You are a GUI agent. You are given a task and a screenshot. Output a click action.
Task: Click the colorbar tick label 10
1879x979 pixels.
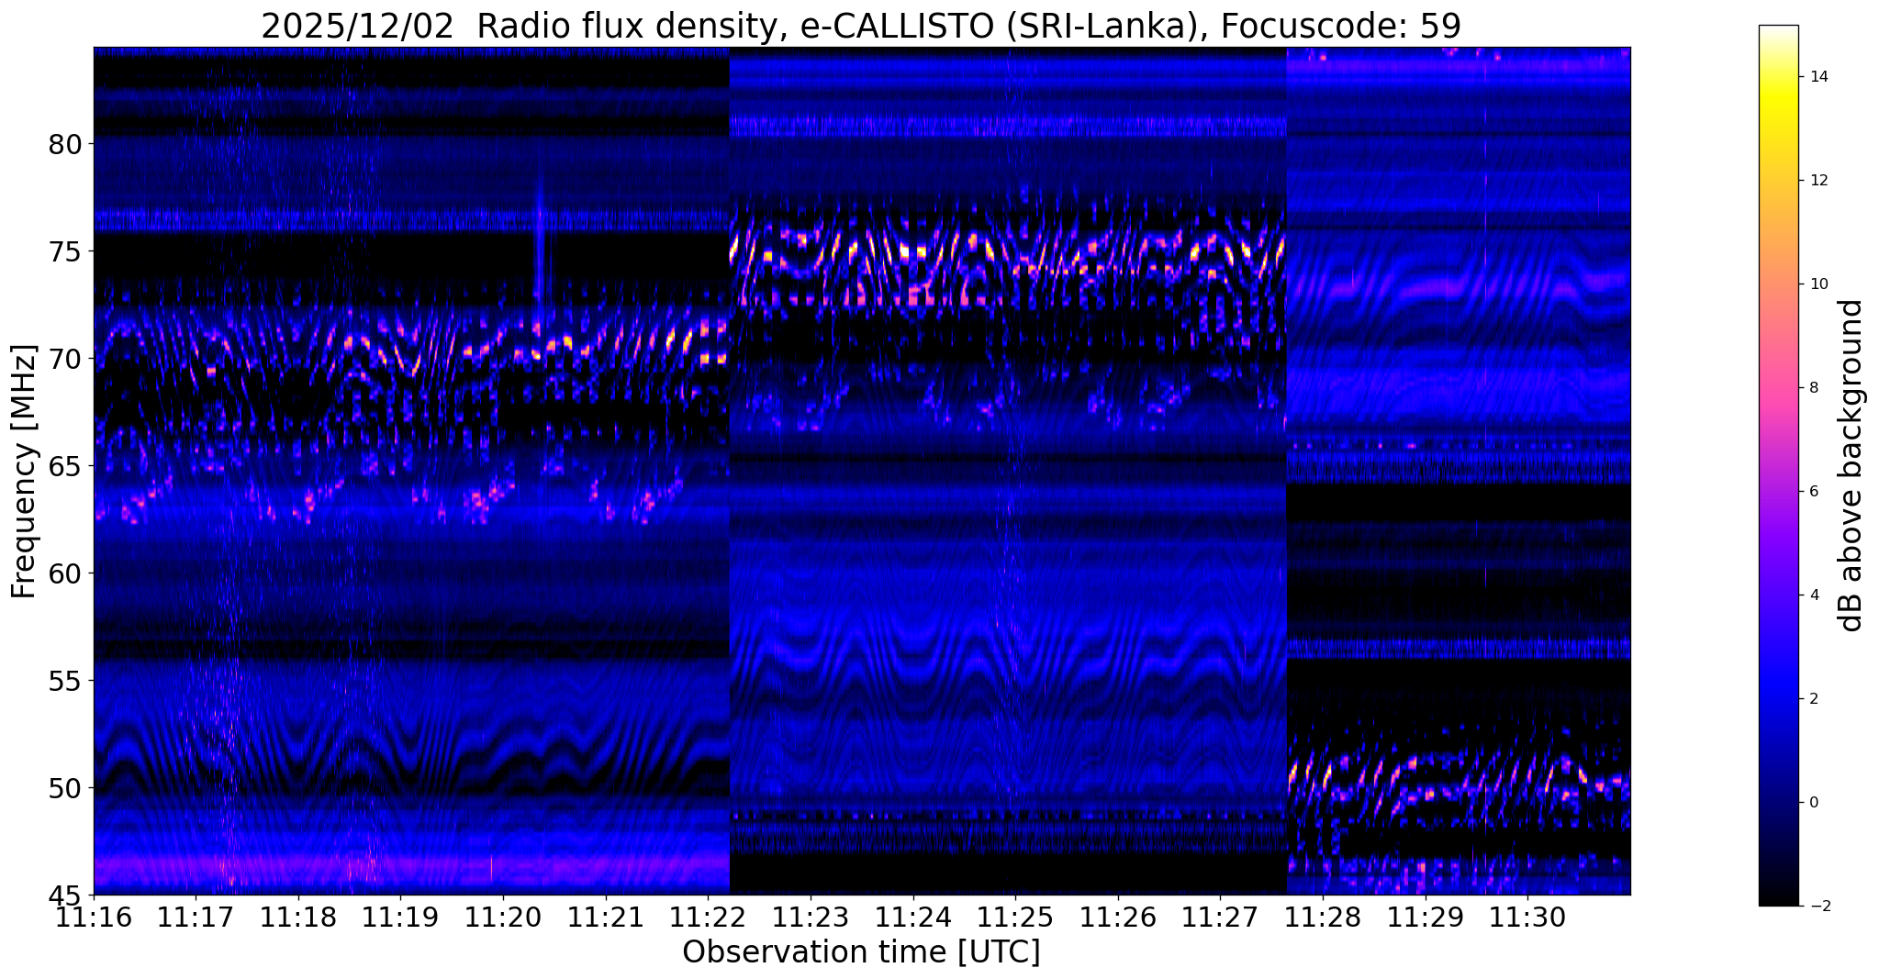coord(1817,284)
